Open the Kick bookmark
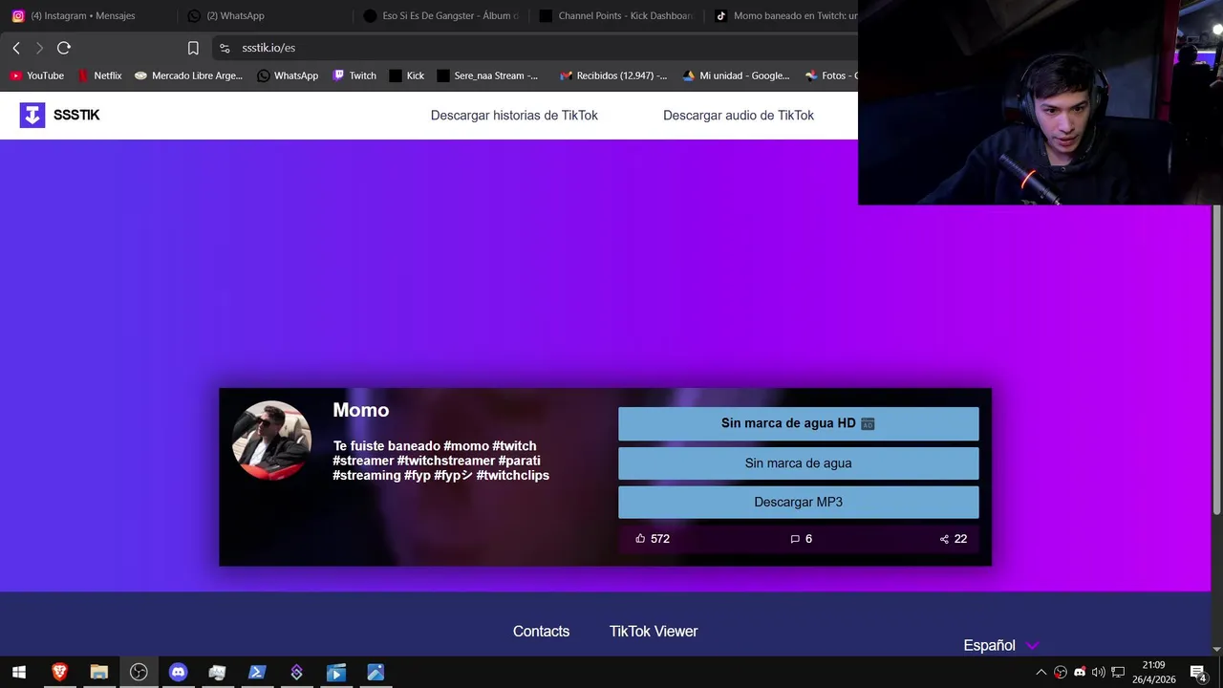Screen dimensions: 1223x688 [x=407, y=75]
